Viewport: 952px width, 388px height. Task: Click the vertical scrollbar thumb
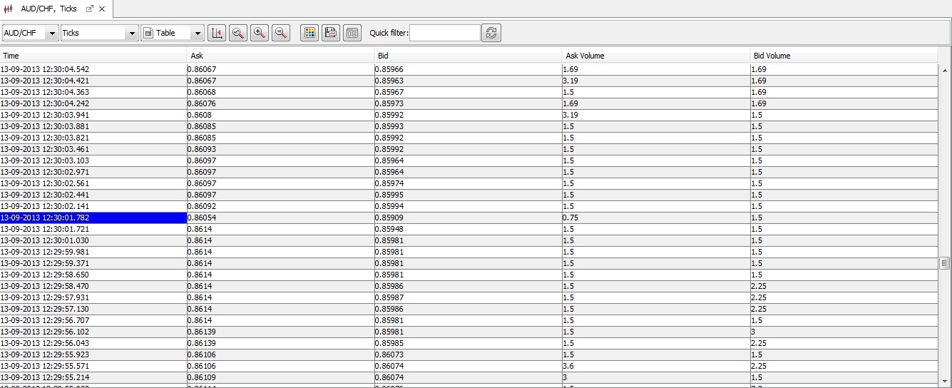945,263
